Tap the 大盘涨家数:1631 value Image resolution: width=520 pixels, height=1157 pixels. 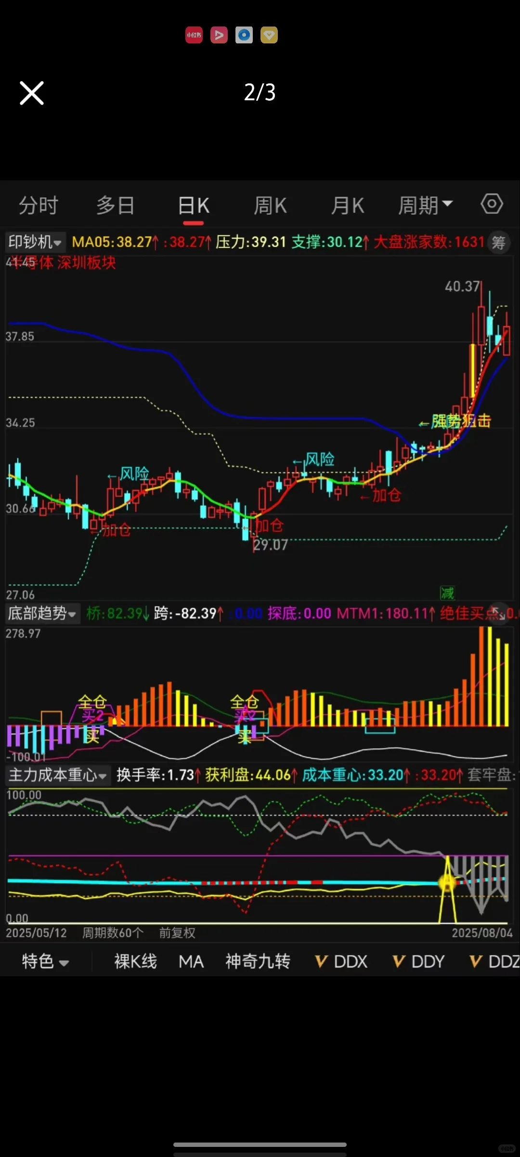[x=429, y=242]
